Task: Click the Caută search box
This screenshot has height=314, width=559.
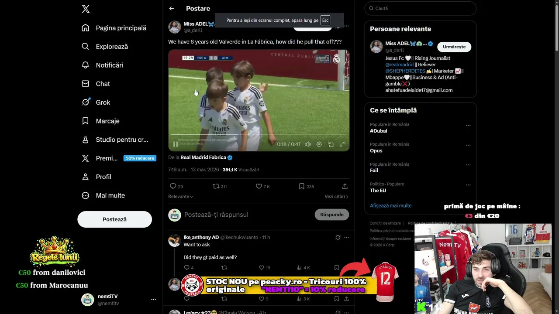Action: tap(421, 8)
